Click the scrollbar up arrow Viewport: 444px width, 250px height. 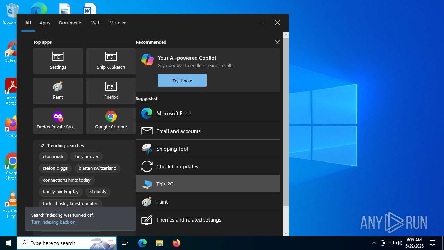tap(286, 35)
